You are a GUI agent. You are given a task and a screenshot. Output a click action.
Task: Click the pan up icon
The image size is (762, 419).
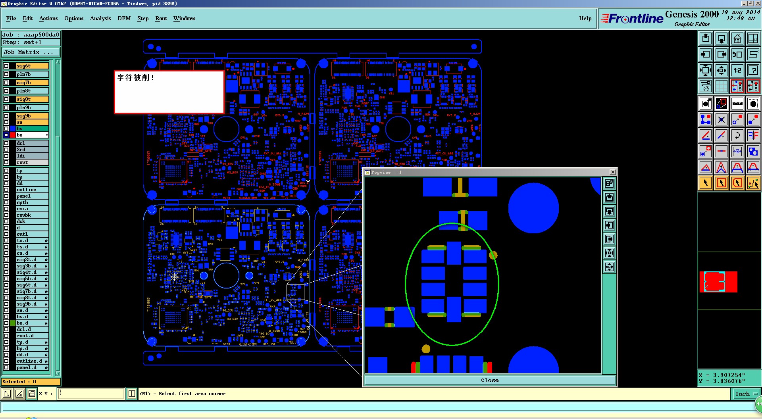(706, 38)
